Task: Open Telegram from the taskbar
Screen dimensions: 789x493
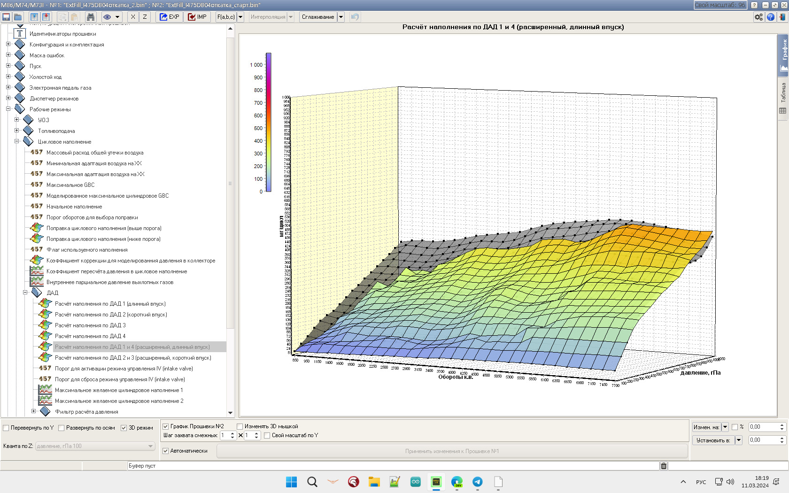Action: pos(478,482)
